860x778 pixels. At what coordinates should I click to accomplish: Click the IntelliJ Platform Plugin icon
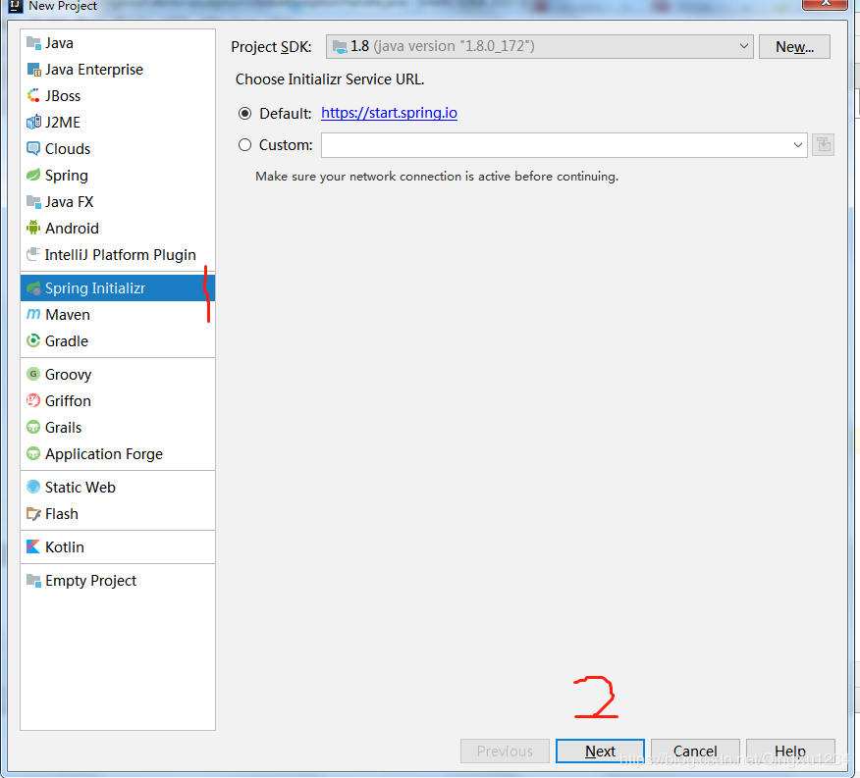[x=33, y=254]
